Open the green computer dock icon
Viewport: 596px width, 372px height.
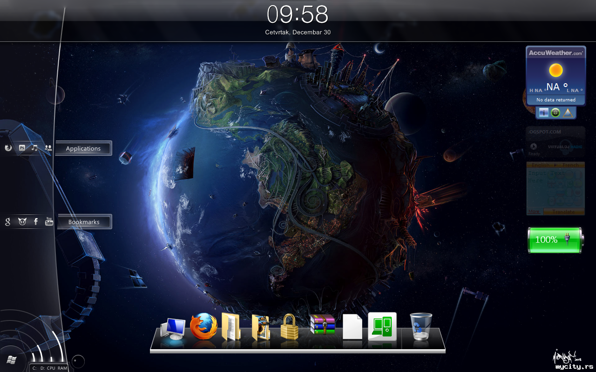point(382,326)
